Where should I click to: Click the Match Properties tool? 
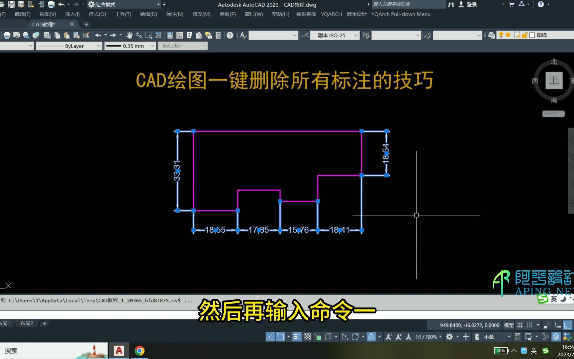click(x=77, y=35)
